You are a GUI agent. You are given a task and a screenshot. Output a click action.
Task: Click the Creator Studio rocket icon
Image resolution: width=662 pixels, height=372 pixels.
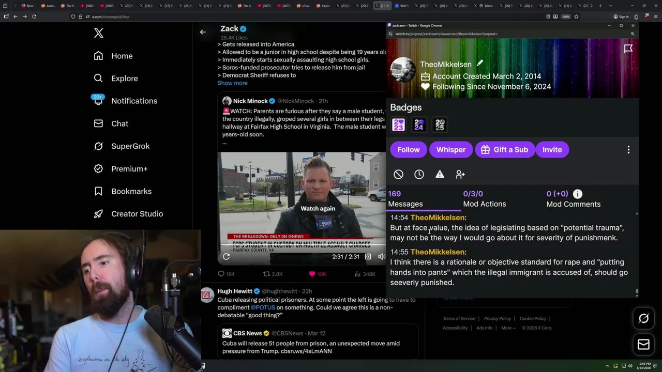click(x=98, y=214)
